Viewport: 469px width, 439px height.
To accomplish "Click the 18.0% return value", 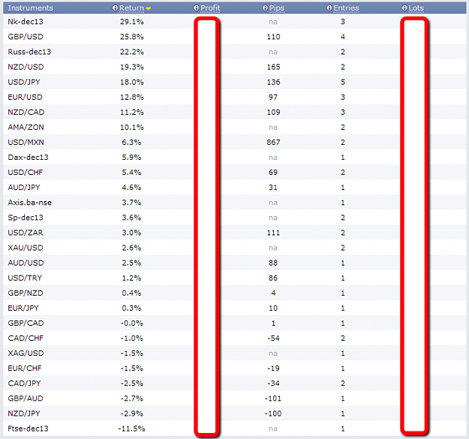I will 132,82.
